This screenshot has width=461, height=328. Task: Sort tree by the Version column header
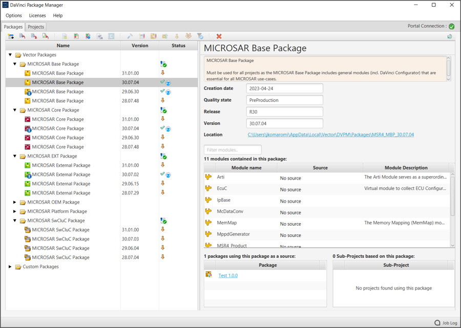point(140,46)
